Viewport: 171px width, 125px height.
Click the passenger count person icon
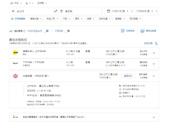(x=27, y=3)
